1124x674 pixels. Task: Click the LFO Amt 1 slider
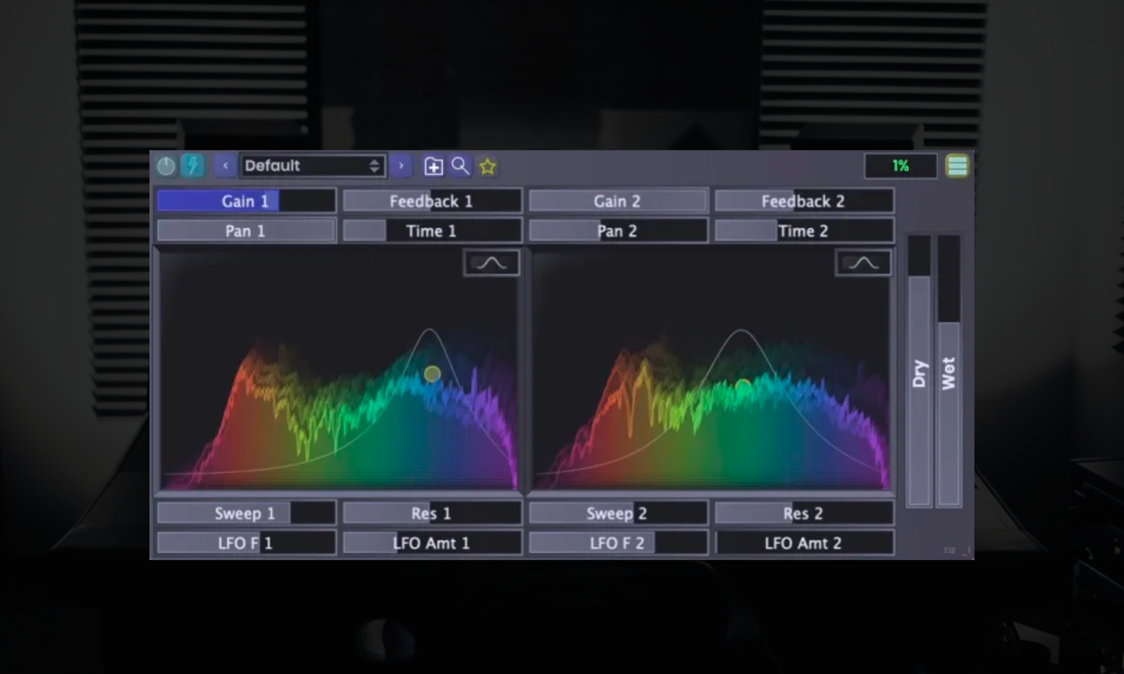point(432,543)
